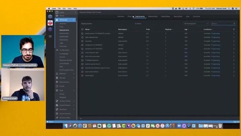Open the hamburger menu below cluster icons

(x=50, y=36)
